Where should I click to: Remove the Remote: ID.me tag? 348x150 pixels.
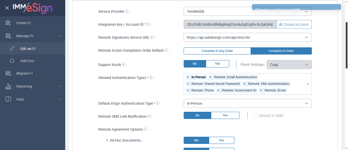[x=261, y=90]
